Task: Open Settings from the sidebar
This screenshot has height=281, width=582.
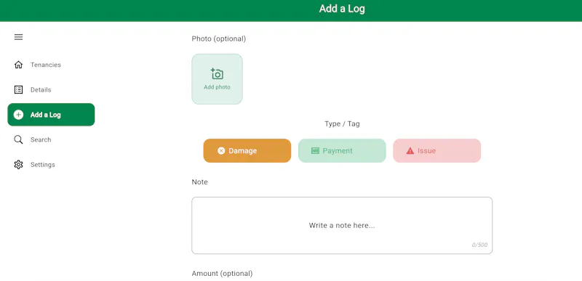Action: pos(51,165)
